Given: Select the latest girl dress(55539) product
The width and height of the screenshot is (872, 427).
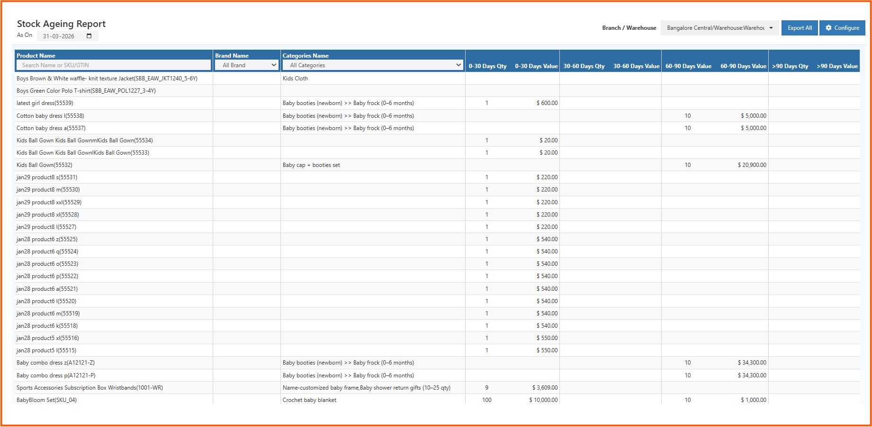Looking at the screenshot, I should (45, 103).
